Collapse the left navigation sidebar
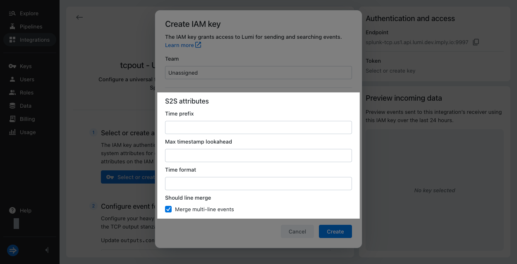 [x=46, y=250]
